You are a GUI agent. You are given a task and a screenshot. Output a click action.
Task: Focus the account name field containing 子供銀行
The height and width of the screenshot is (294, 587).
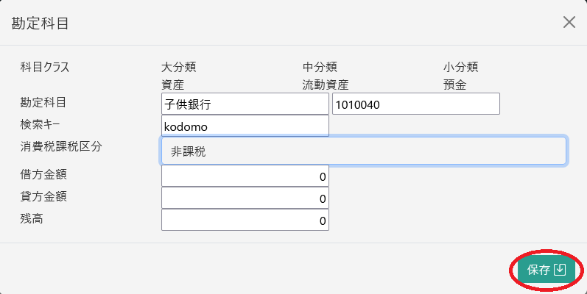point(245,104)
